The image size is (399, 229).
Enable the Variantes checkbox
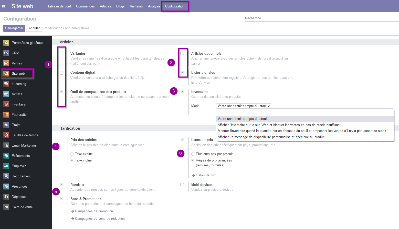61,53
